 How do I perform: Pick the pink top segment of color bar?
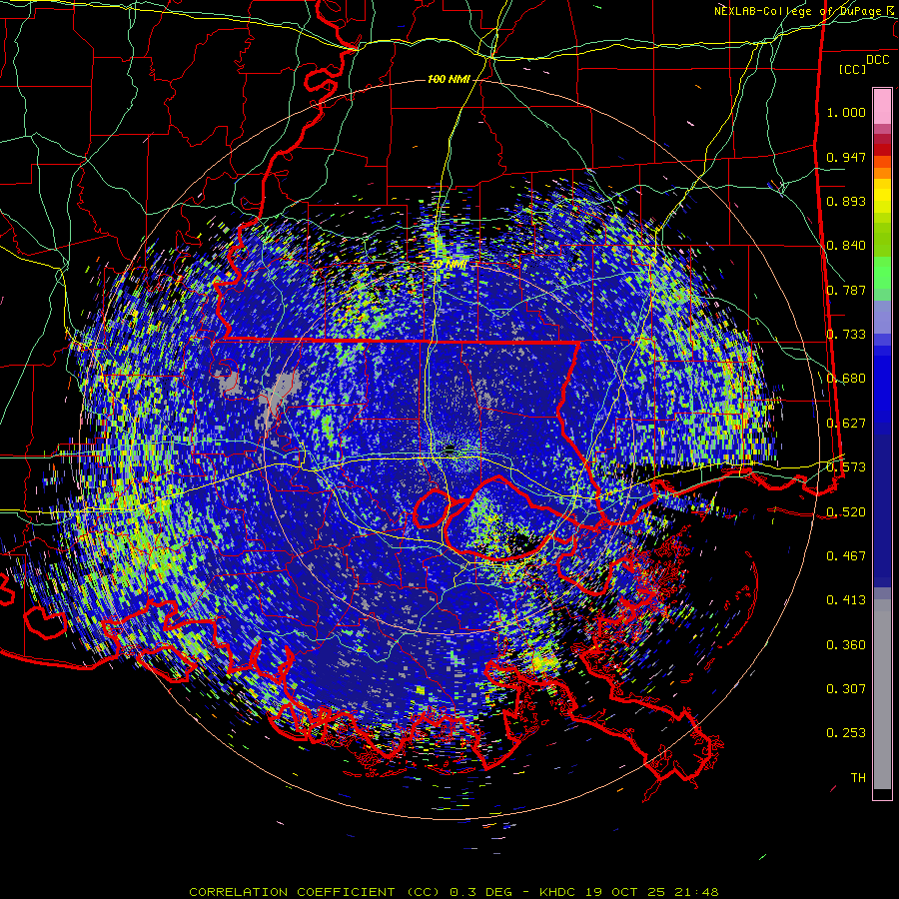tap(882, 106)
